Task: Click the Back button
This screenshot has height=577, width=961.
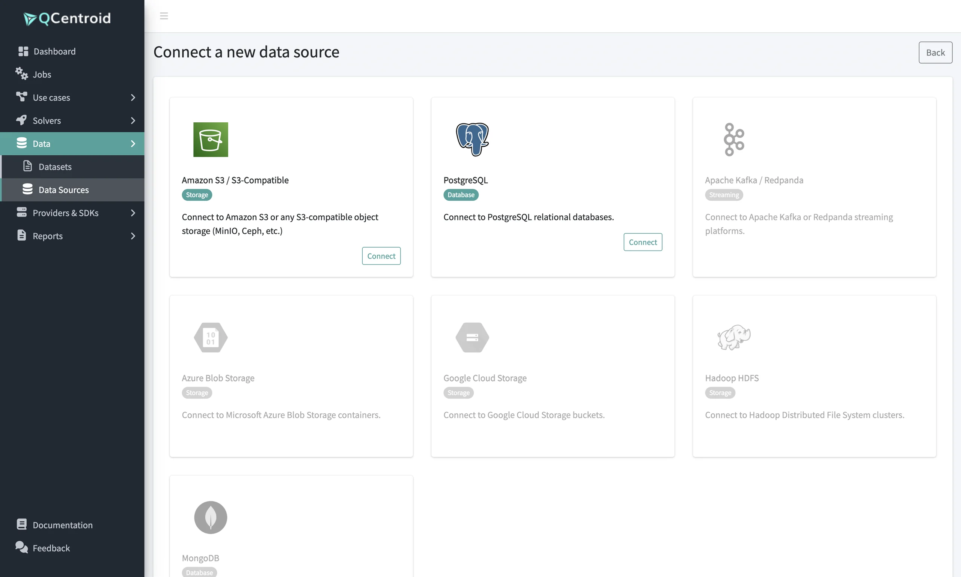Action: click(935, 53)
